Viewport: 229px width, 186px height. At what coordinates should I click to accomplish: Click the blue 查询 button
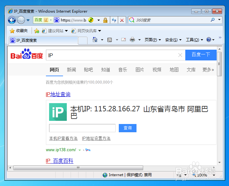(128, 128)
